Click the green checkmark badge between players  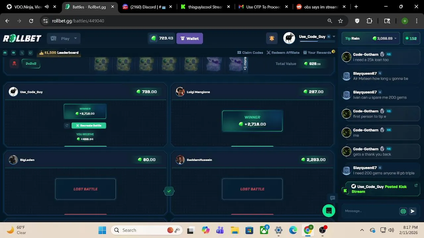tap(169, 191)
